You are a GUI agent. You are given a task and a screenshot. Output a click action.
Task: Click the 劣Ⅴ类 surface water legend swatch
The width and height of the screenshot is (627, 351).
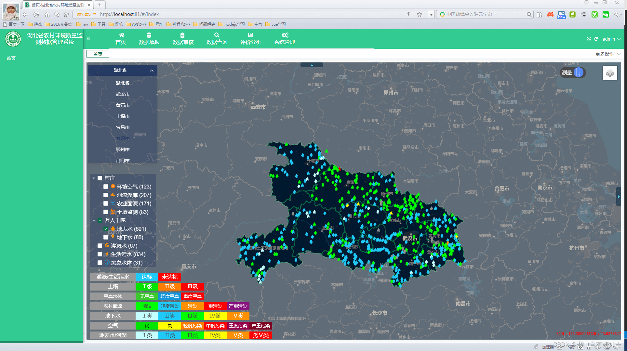pyautogui.click(x=261, y=335)
